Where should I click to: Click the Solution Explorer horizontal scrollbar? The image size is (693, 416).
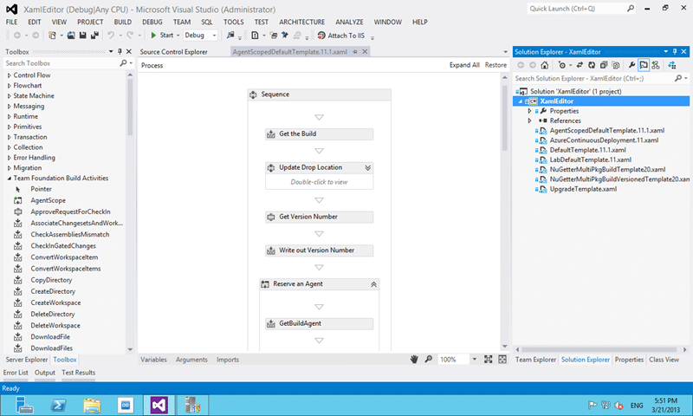[x=601, y=349]
